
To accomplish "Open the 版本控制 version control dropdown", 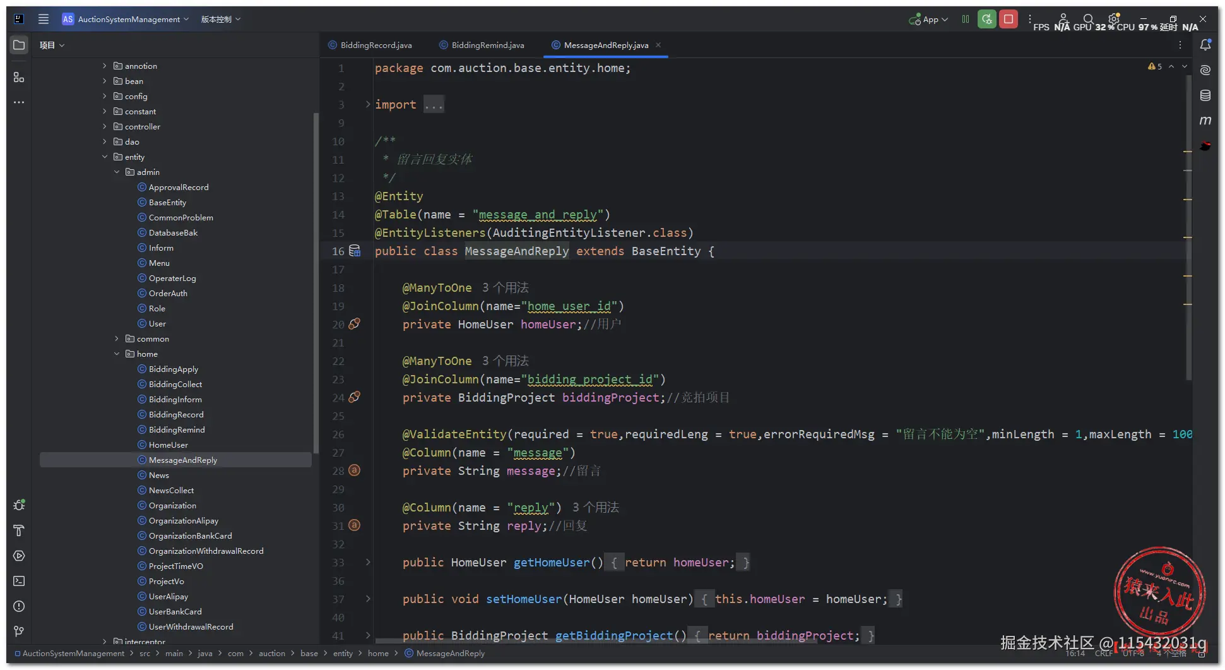I will [x=221, y=19].
